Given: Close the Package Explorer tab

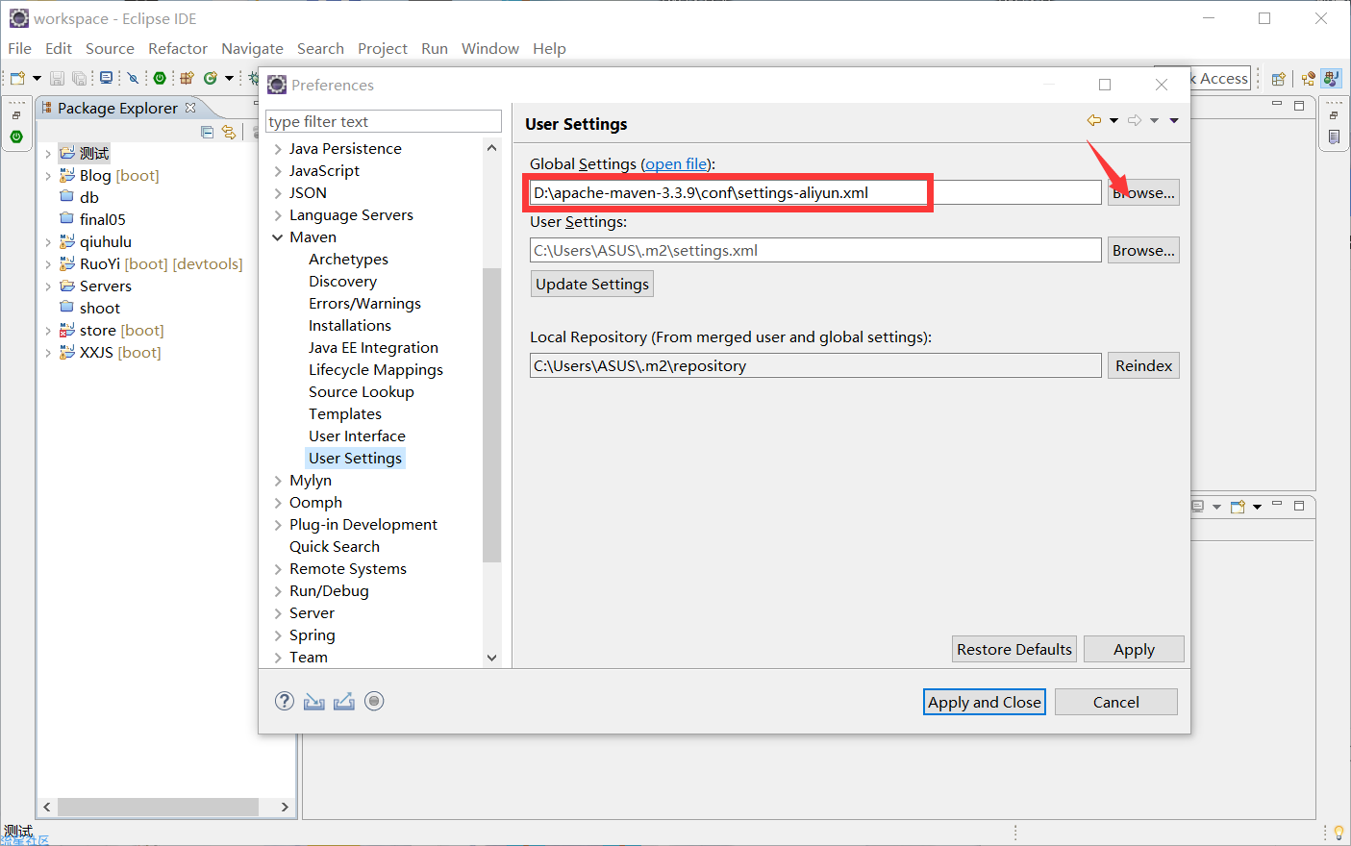Looking at the screenshot, I should 190,108.
